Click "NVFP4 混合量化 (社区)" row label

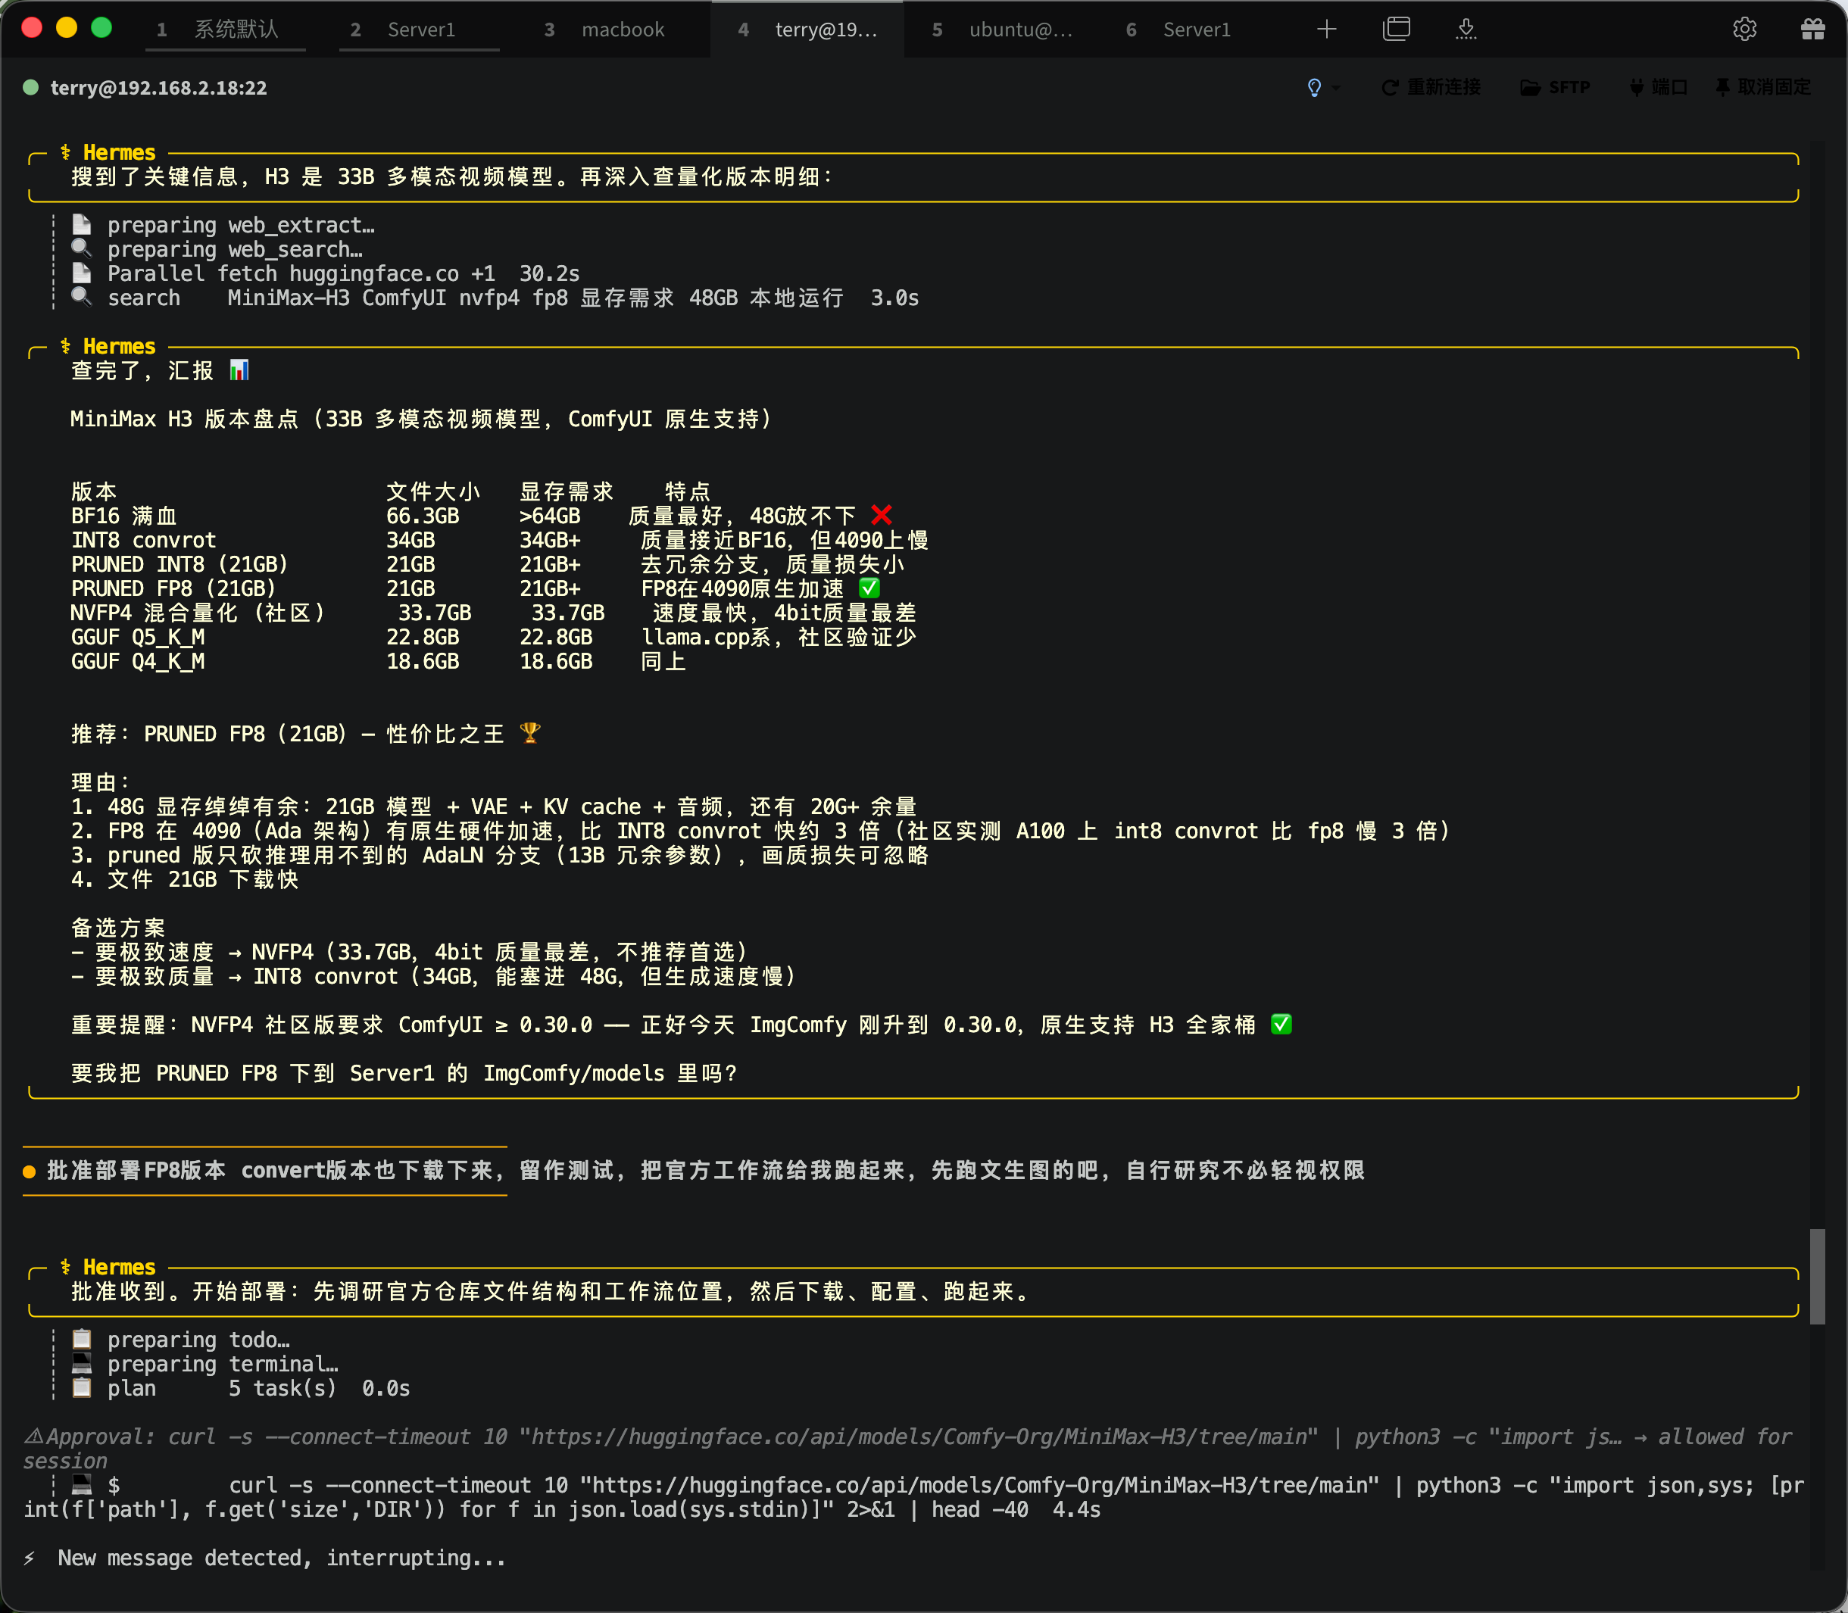pyautogui.click(x=198, y=613)
